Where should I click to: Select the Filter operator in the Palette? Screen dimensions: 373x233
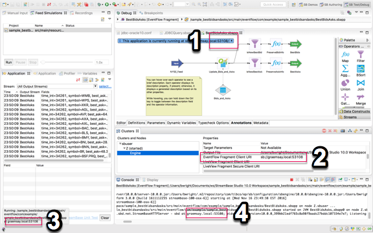tap(361, 56)
